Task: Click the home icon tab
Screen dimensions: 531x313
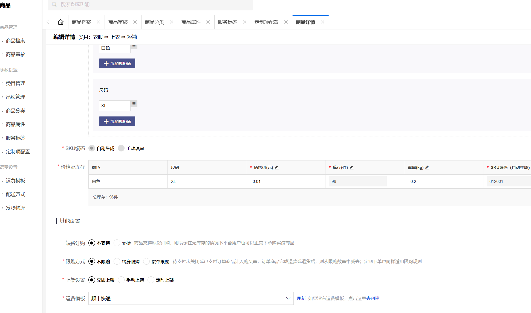Action: 60,22
